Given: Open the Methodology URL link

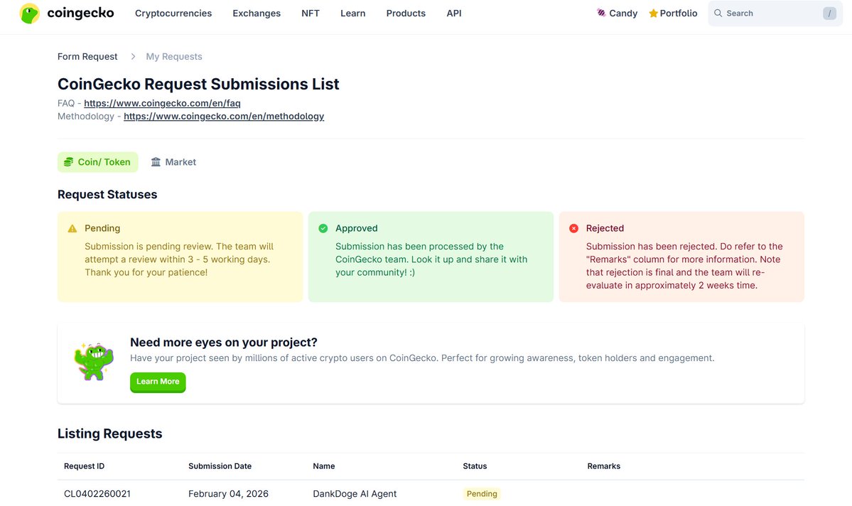Looking at the screenshot, I should pyautogui.click(x=224, y=117).
